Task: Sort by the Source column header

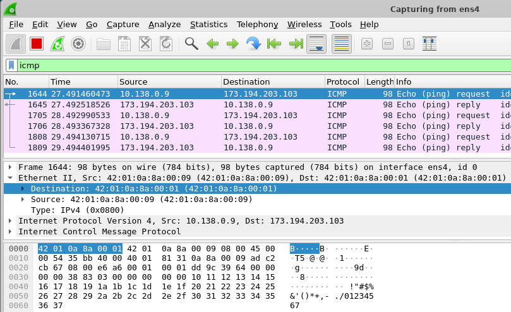Action: (169, 82)
